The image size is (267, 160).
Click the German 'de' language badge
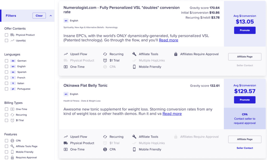tap(13, 61)
